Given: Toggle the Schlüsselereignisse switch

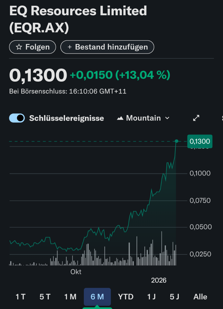Looking at the screenshot, I should point(17,118).
